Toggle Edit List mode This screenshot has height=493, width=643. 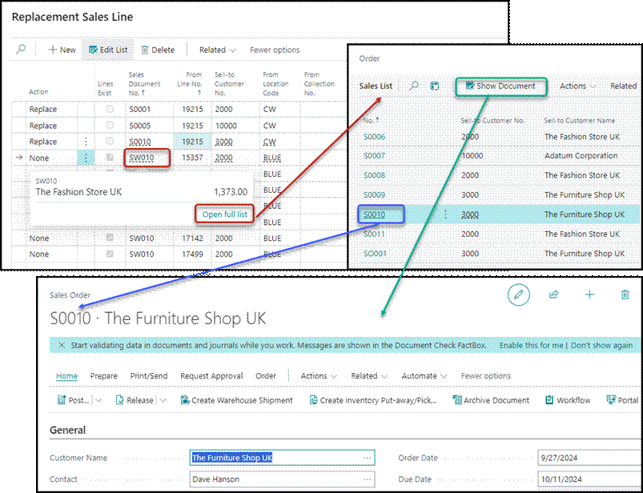[107, 50]
